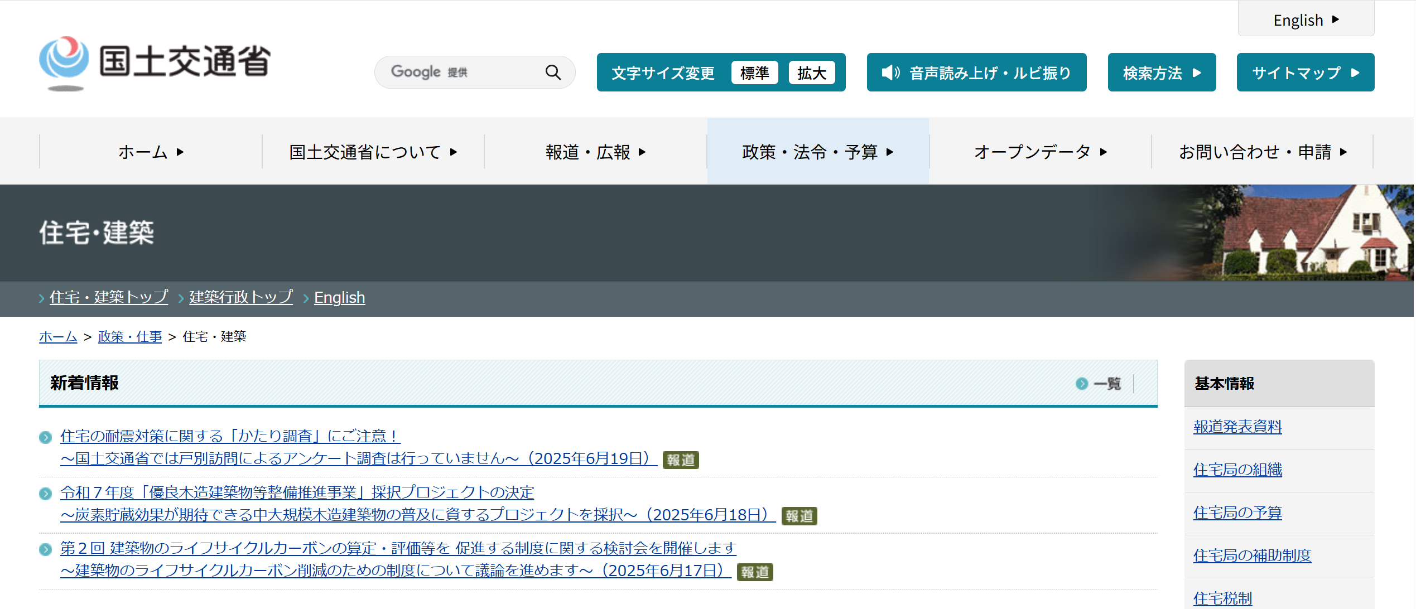Expand 国土交通省について navigation menu
The height and width of the screenshot is (609, 1416).
[x=373, y=152]
